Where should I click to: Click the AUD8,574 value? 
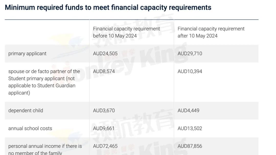(x=104, y=71)
